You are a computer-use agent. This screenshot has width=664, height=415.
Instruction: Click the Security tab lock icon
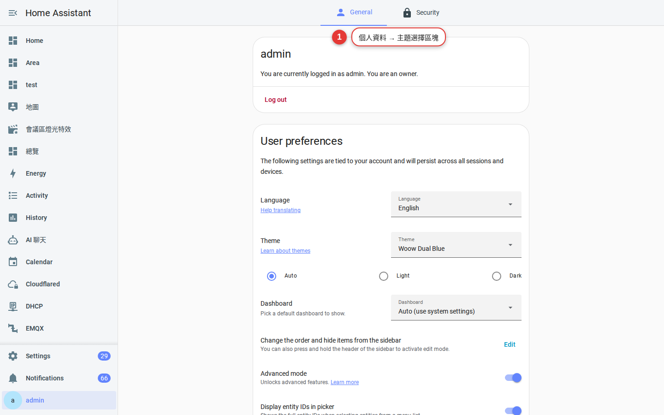pos(407,12)
